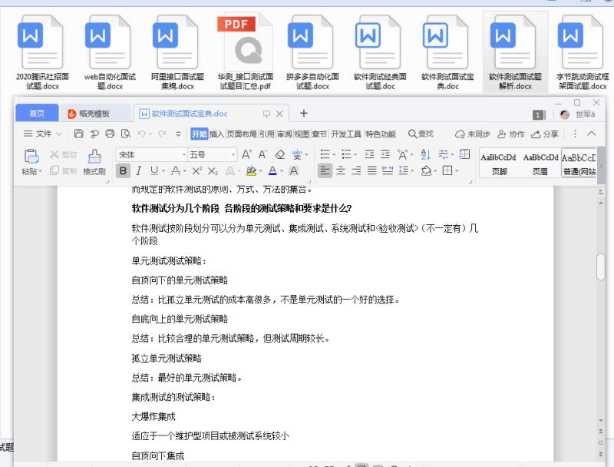This screenshot has height=467, width=614.
Task: Click the Share (分享) icon
Action: (x=546, y=132)
